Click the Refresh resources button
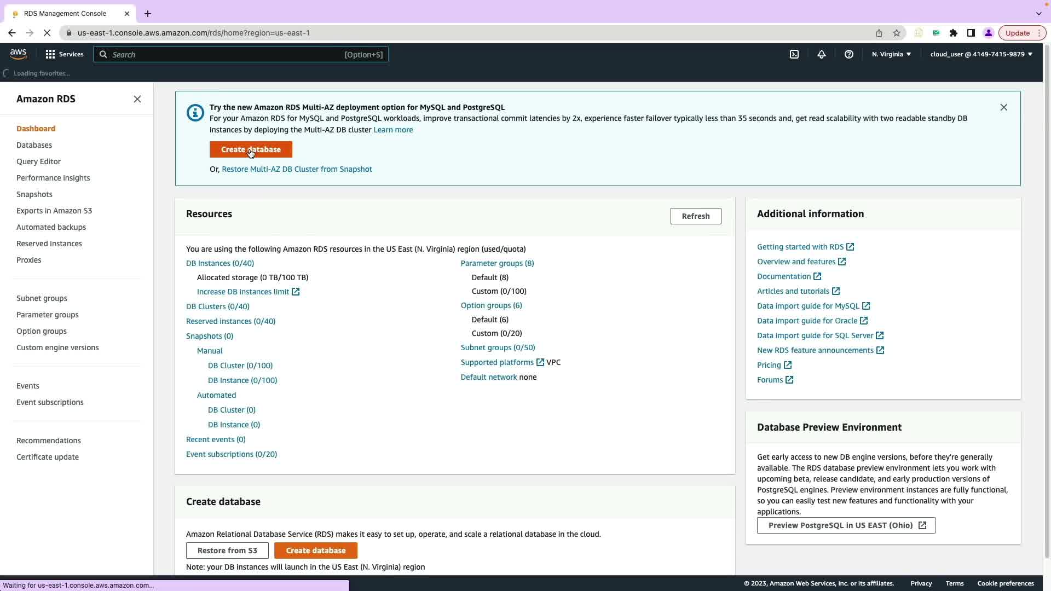Screen dimensions: 1051x591 click(695, 216)
